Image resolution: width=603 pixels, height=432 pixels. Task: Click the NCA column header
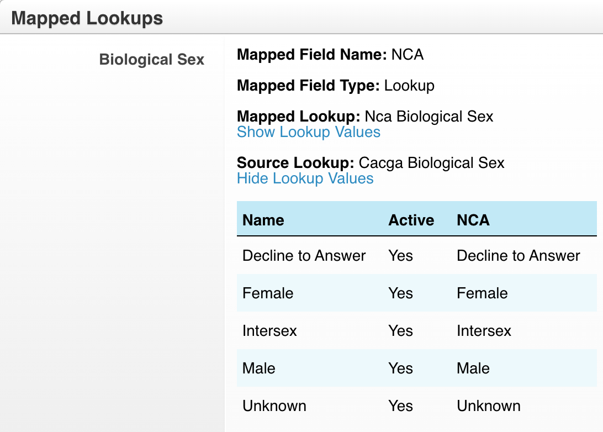tap(473, 220)
